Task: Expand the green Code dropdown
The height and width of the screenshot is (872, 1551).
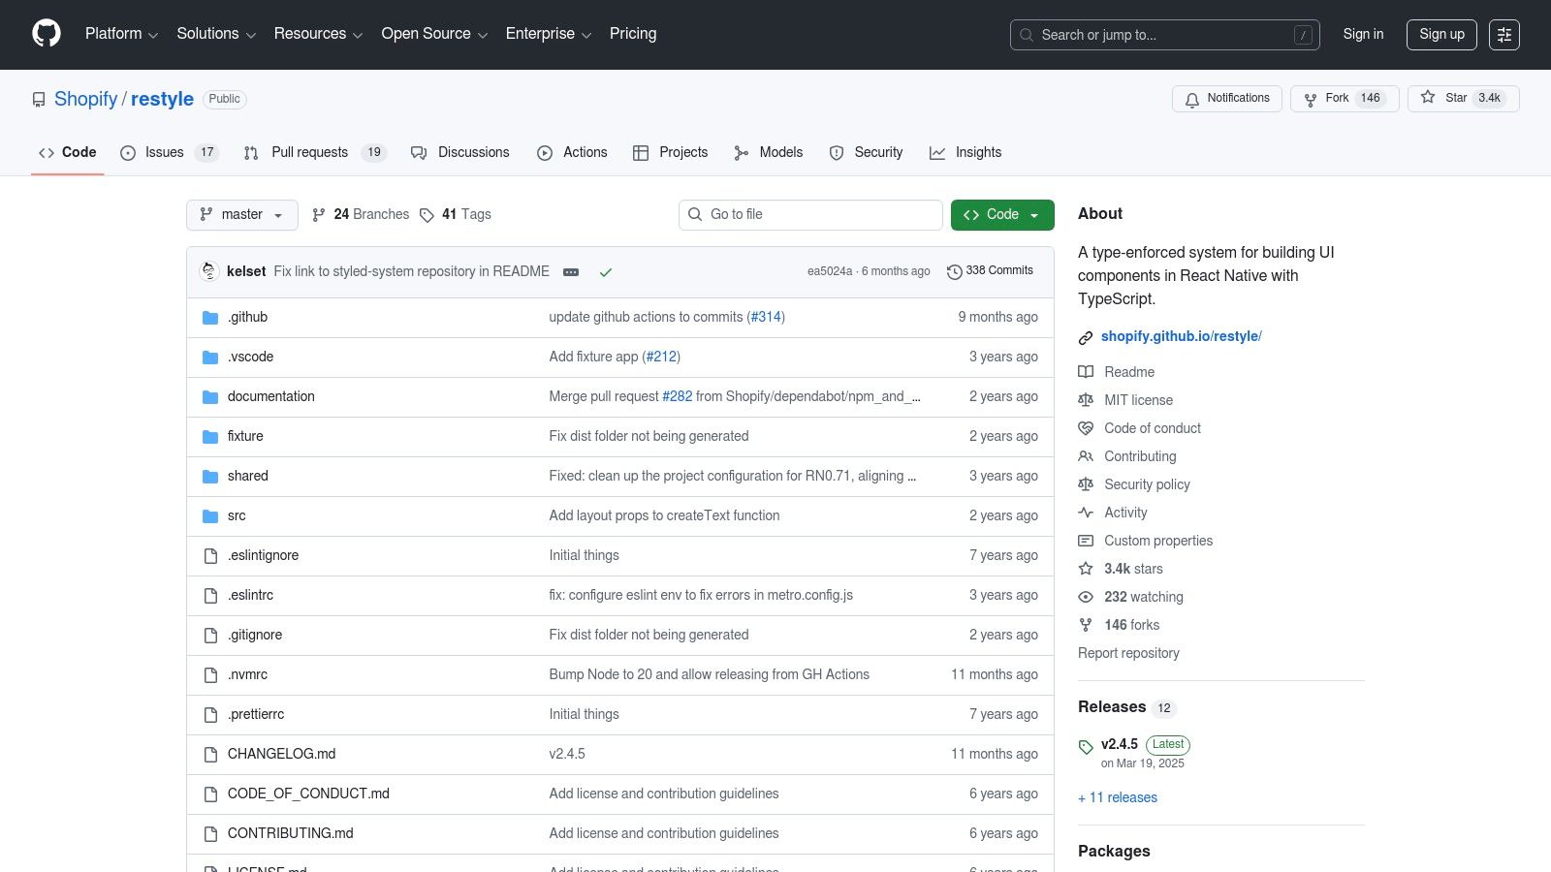Action: pos(1033,214)
